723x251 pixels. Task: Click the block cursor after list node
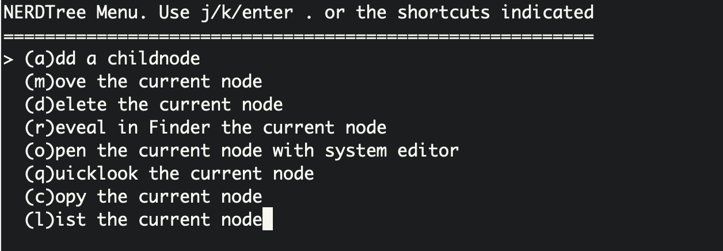(x=268, y=220)
